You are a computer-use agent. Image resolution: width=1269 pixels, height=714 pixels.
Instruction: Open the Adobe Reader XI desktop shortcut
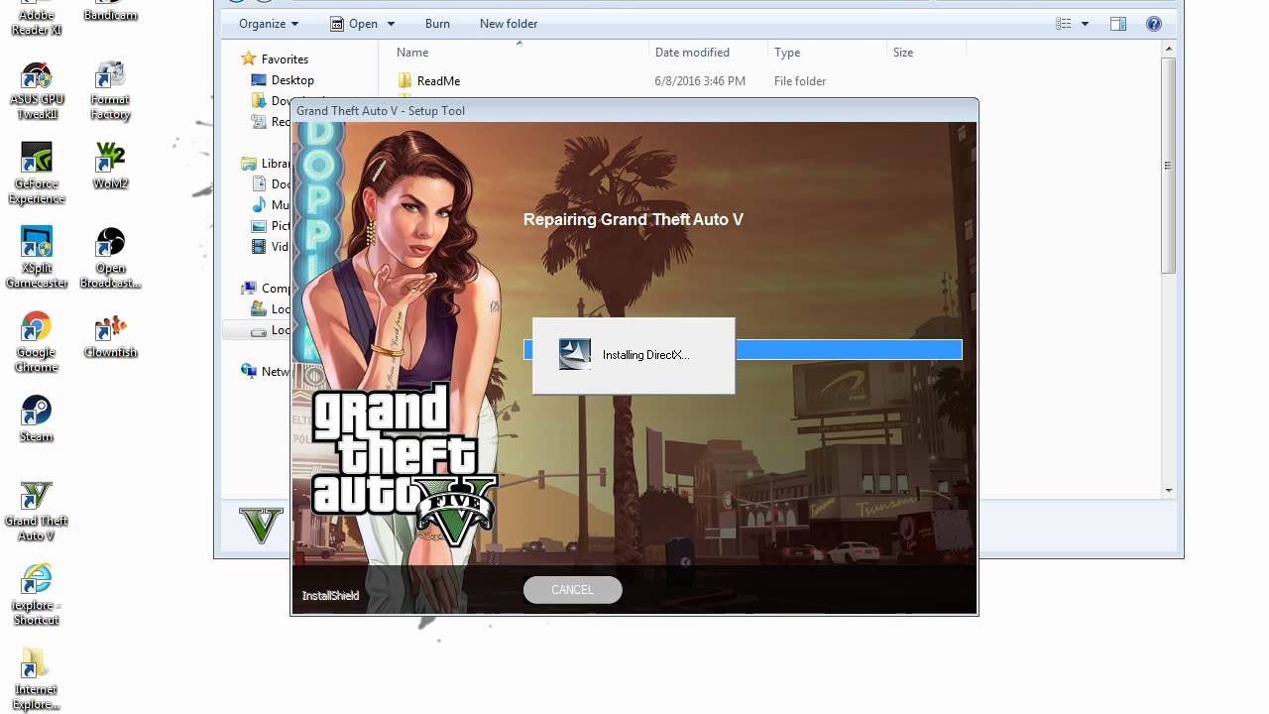[37, 18]
